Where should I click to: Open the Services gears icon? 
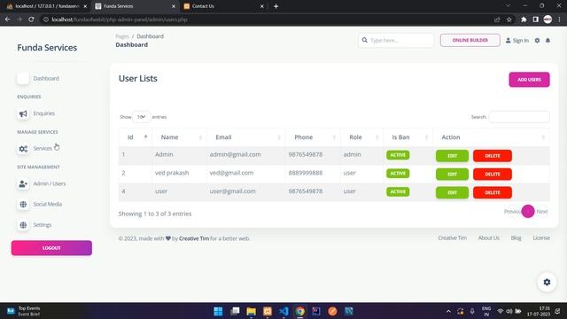23,149
